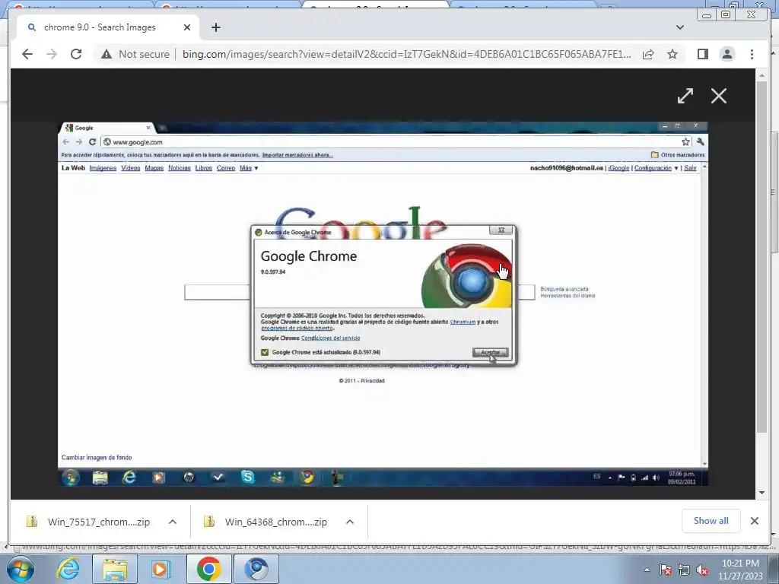
Task: Open the Action Center flag icon
Action: 666,570
